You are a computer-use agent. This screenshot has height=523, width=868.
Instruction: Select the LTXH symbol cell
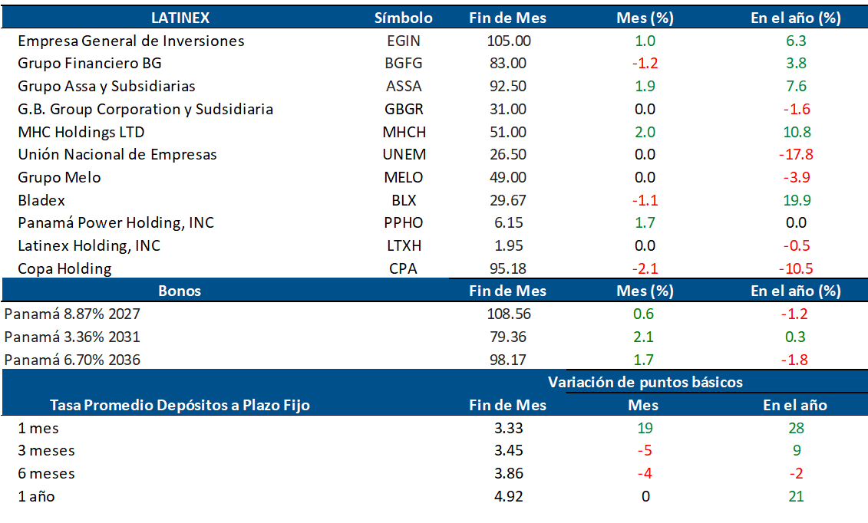[404, 245]
